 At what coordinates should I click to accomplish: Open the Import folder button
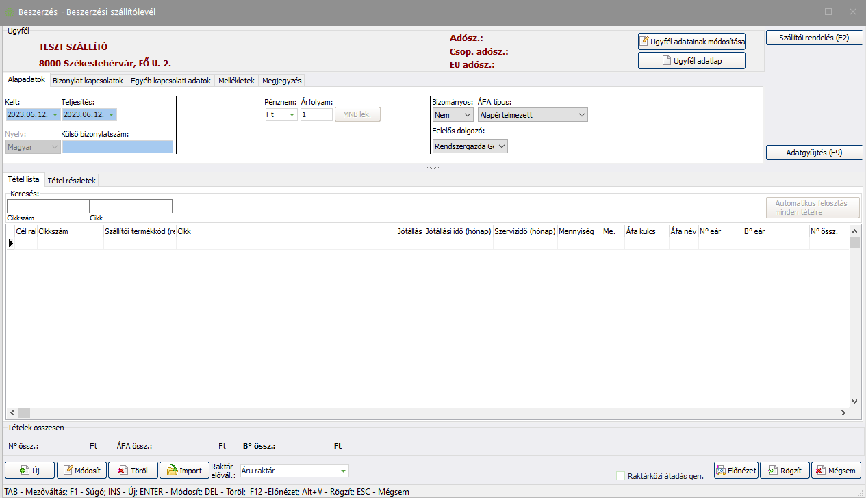[183, 471]
